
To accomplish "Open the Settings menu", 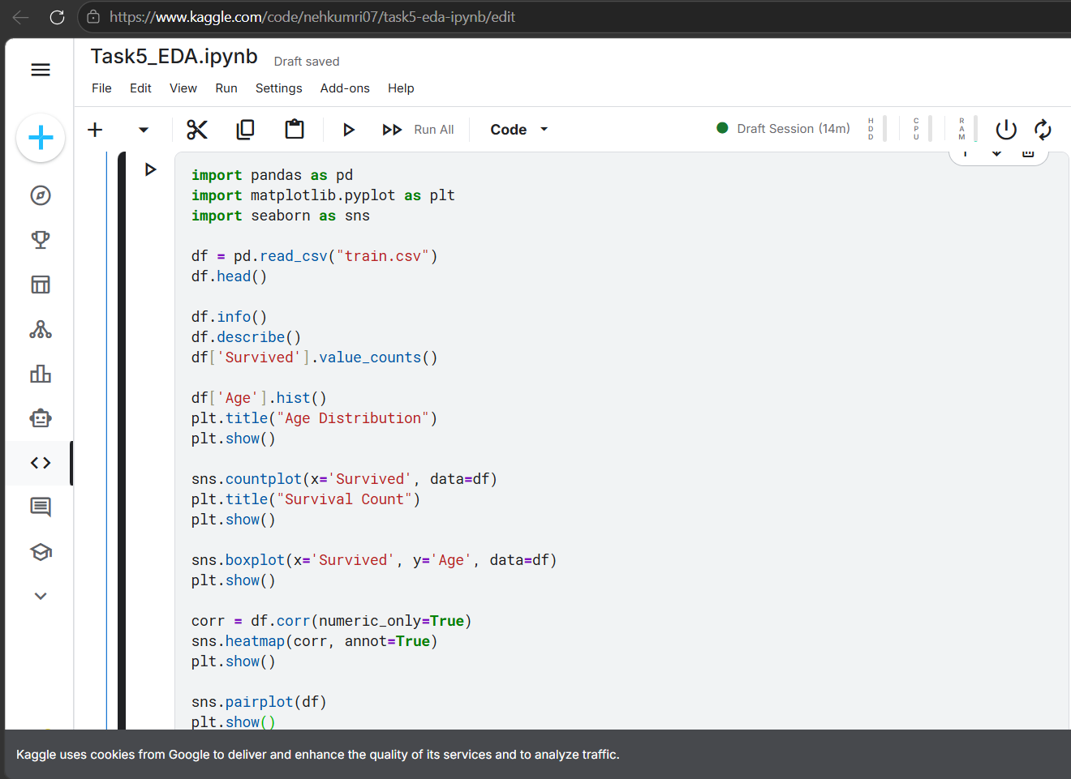I will [x=279, y=88].
